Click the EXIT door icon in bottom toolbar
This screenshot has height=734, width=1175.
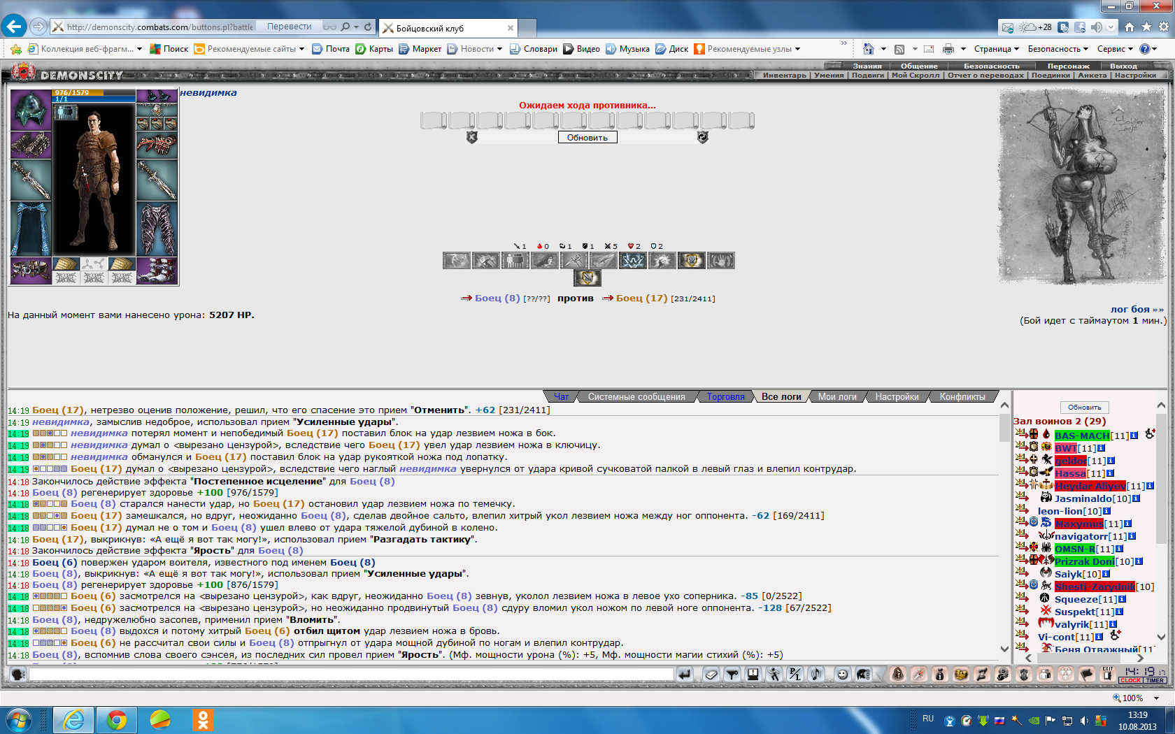point(1107,674)
